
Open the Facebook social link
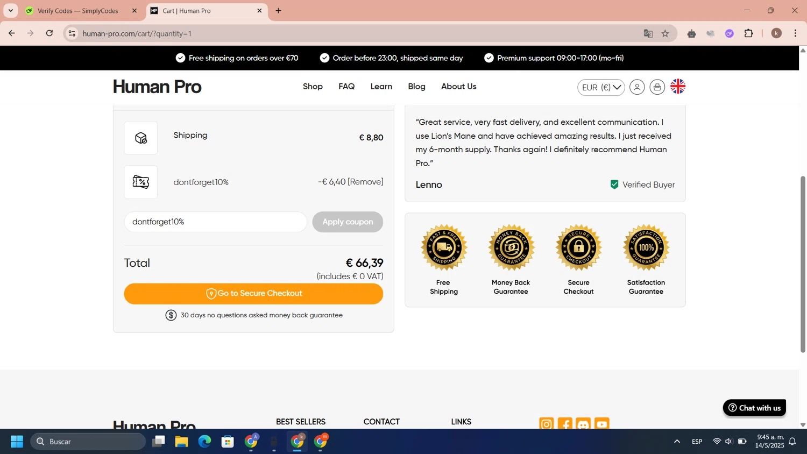(x=565, y=424)
